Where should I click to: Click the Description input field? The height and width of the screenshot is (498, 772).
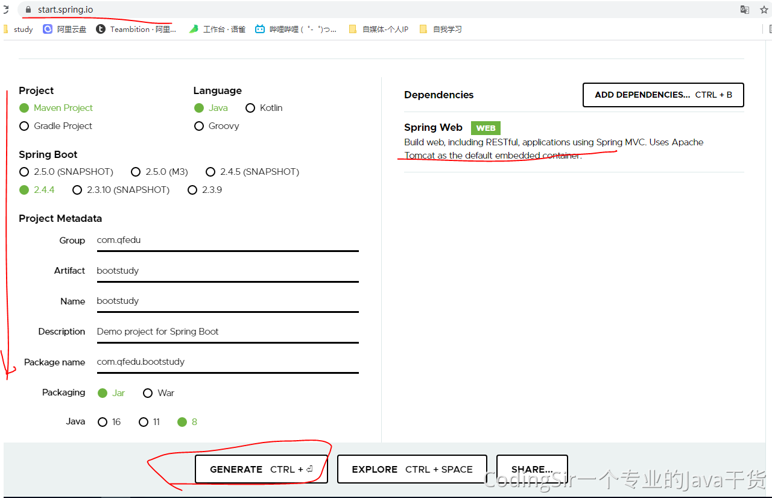[227, 332]
